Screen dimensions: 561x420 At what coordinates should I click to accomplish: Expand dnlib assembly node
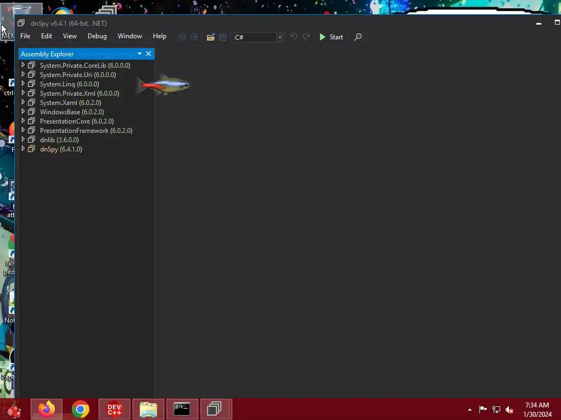coord(23,139)
